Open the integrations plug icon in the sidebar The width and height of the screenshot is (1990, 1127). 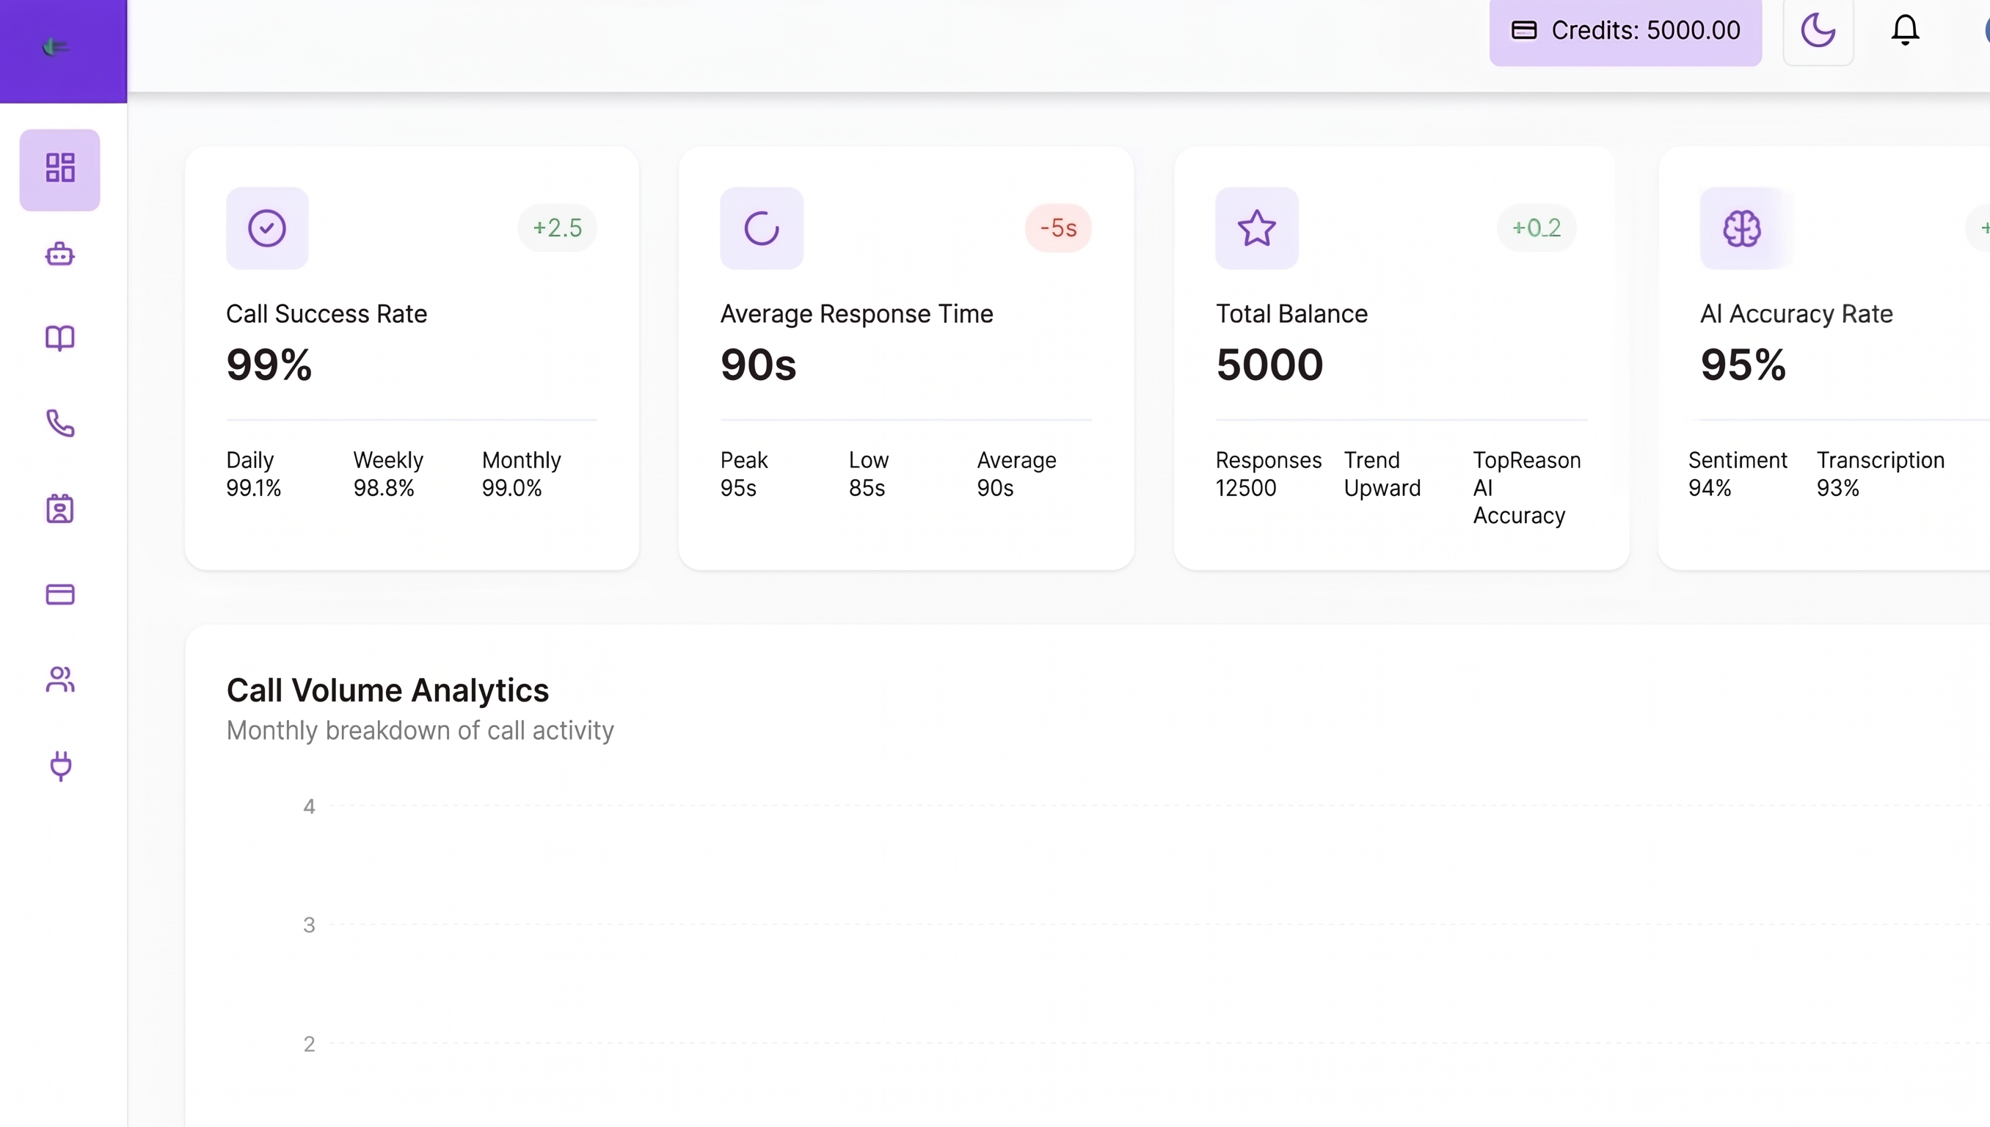(x=59, y=765)
